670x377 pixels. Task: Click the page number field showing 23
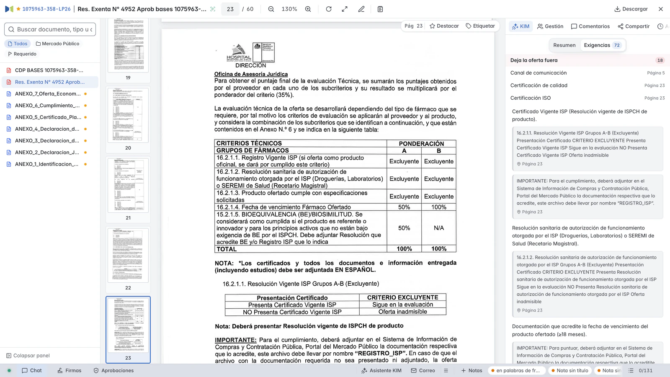[x=230, y=9]
